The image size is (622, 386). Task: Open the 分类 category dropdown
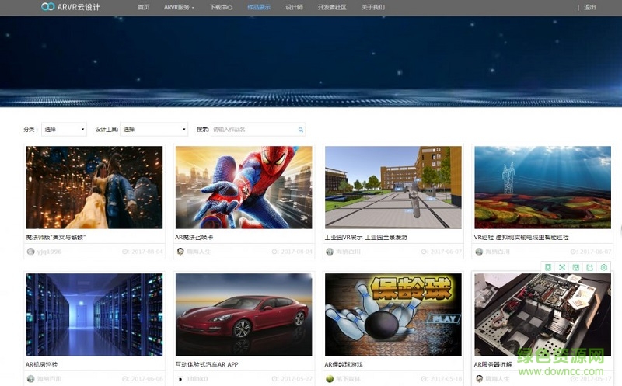pos(64,130)
